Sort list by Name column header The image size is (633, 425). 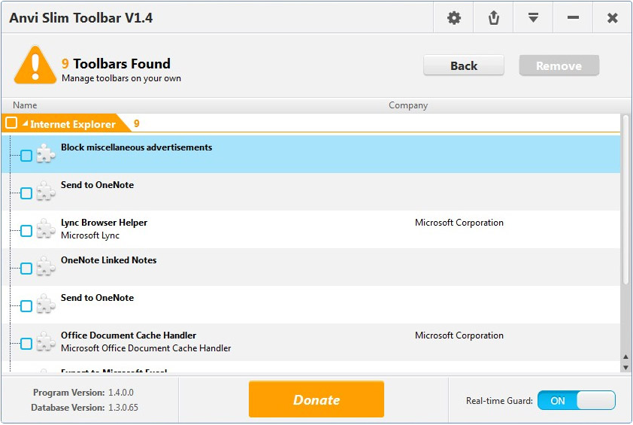[x=25, y=105]
